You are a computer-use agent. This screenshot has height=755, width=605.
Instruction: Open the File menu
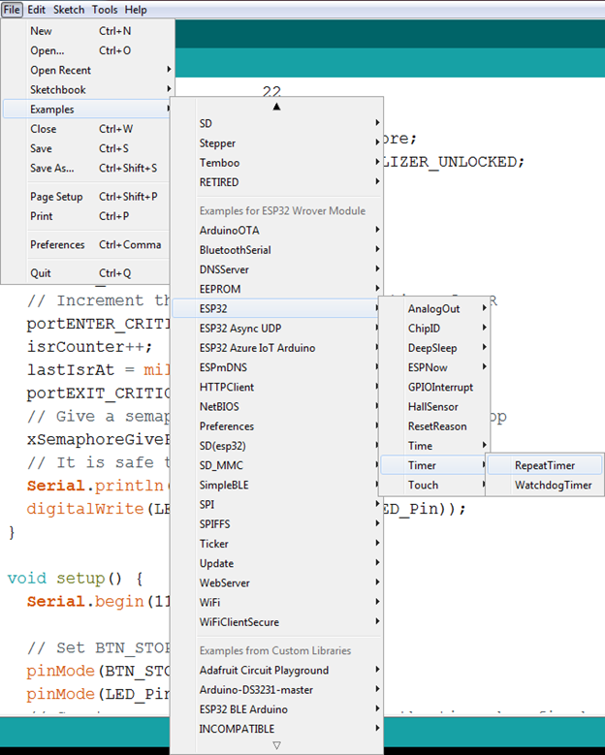12,10
